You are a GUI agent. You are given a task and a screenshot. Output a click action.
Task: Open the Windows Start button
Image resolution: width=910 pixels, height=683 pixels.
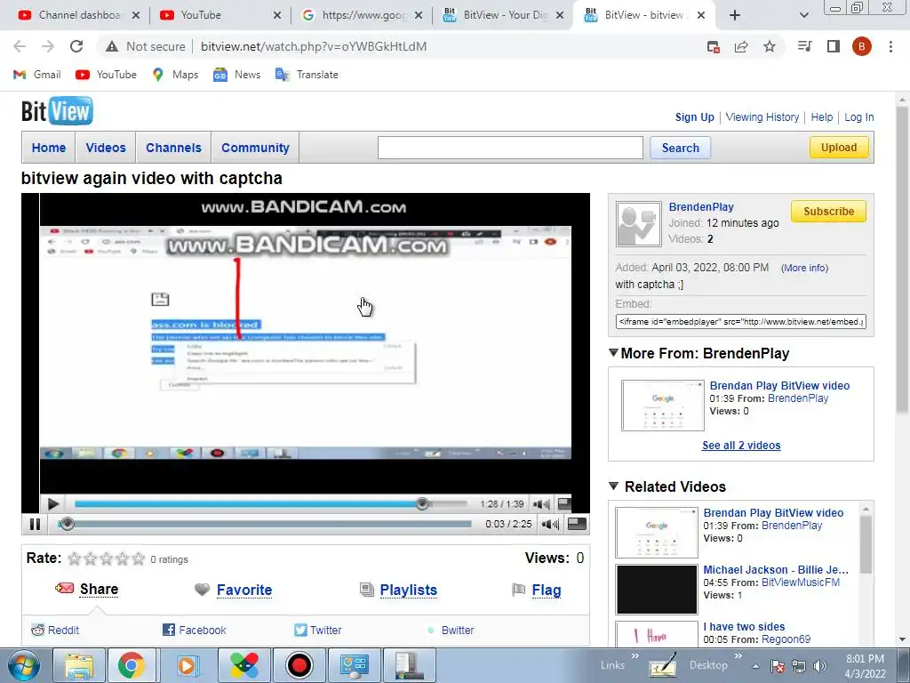tap(23, 665)
